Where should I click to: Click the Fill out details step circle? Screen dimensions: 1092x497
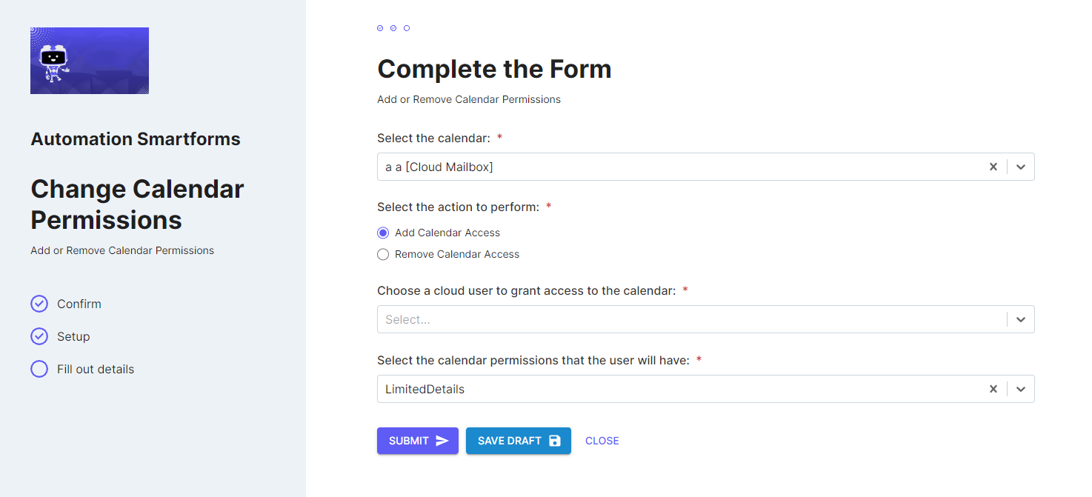pyautogui.click(x=39, y=369)
